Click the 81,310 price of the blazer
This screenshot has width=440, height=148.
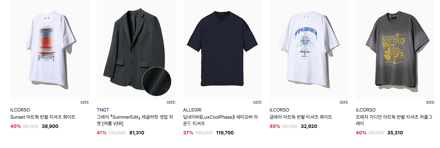pos(137,133)
